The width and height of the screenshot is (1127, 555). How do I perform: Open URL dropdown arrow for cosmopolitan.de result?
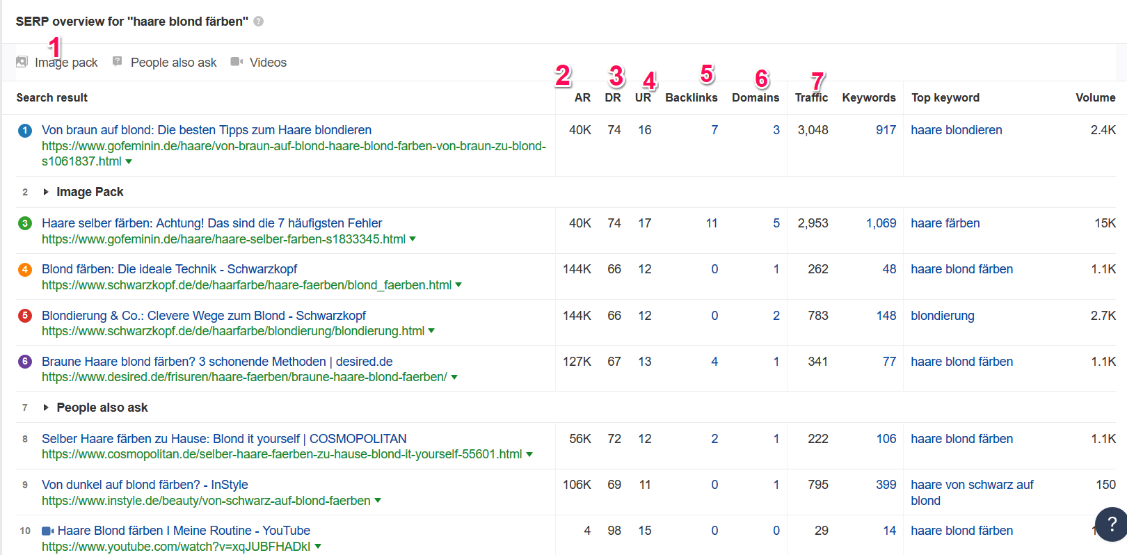point(529,454)
